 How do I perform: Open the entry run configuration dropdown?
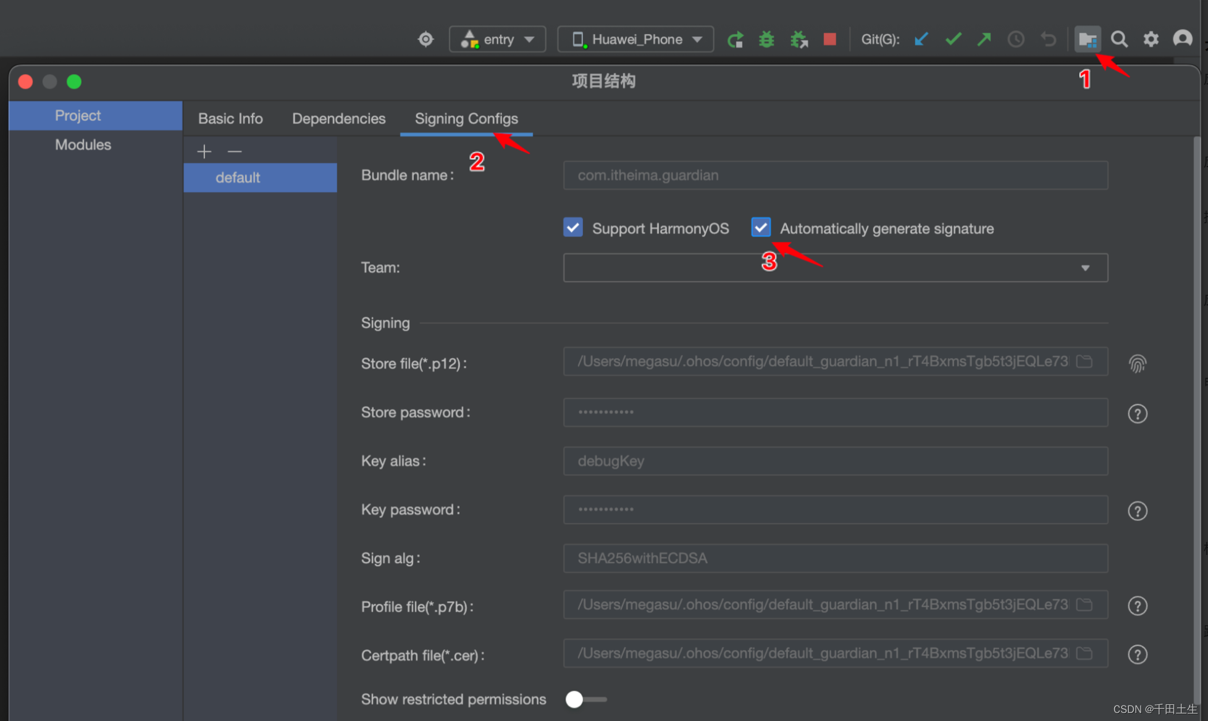498,40
